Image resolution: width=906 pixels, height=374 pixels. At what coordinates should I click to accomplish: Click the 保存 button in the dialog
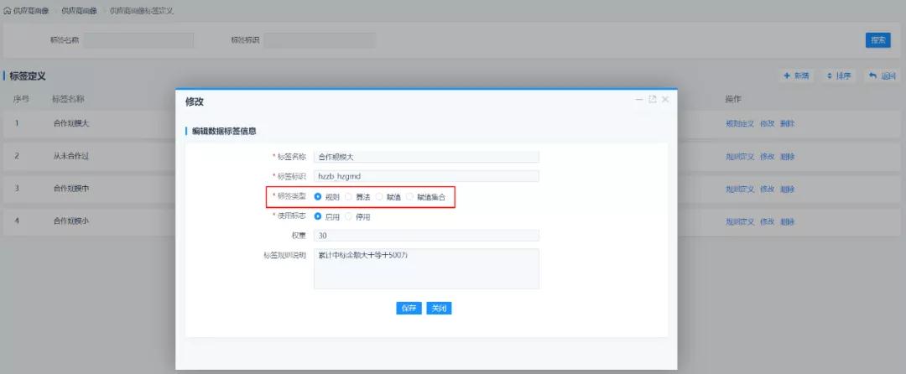click(x=409, y=309)
